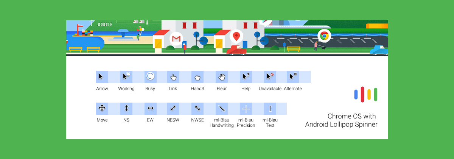Click the "Busy" label text
This screenshot has height=159, width=454.
click(x=150, y=89)
